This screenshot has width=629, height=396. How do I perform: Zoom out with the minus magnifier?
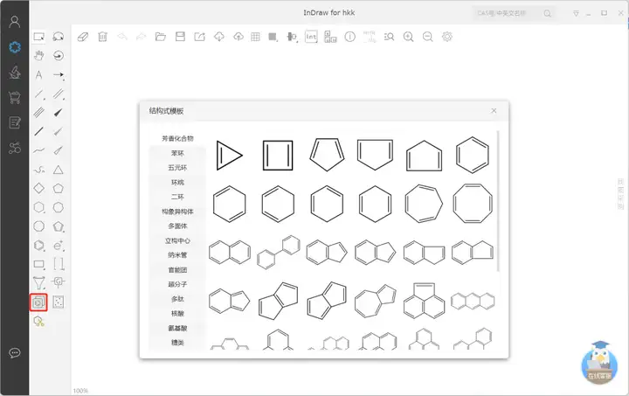pos(427,37)
